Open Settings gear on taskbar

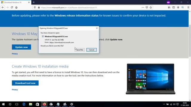point(72,104)
